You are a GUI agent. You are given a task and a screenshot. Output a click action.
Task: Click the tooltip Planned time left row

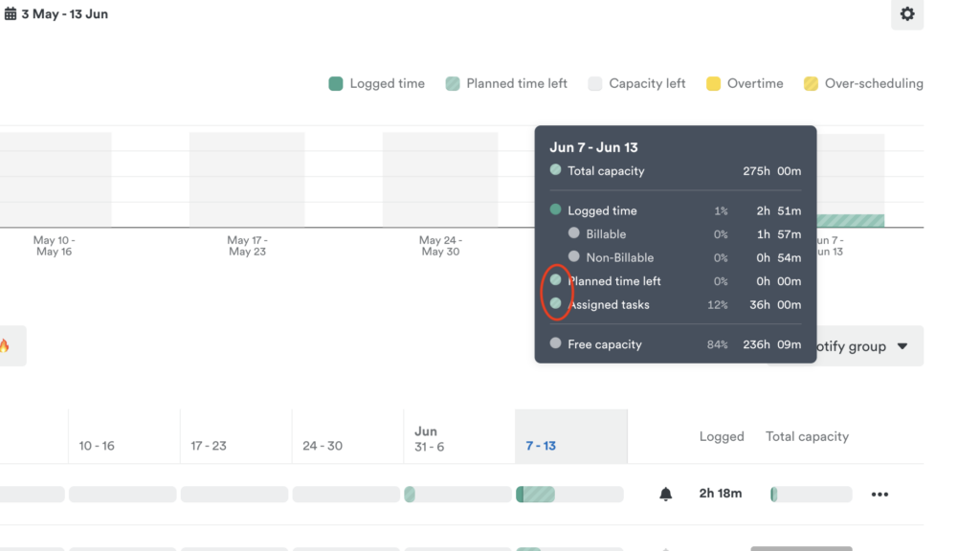click(675, 281)
